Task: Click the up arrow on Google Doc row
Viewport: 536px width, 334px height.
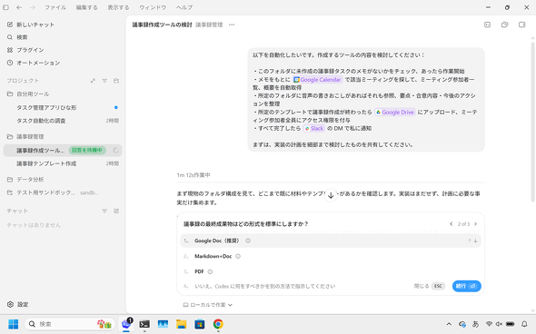Action: (470, 241)
